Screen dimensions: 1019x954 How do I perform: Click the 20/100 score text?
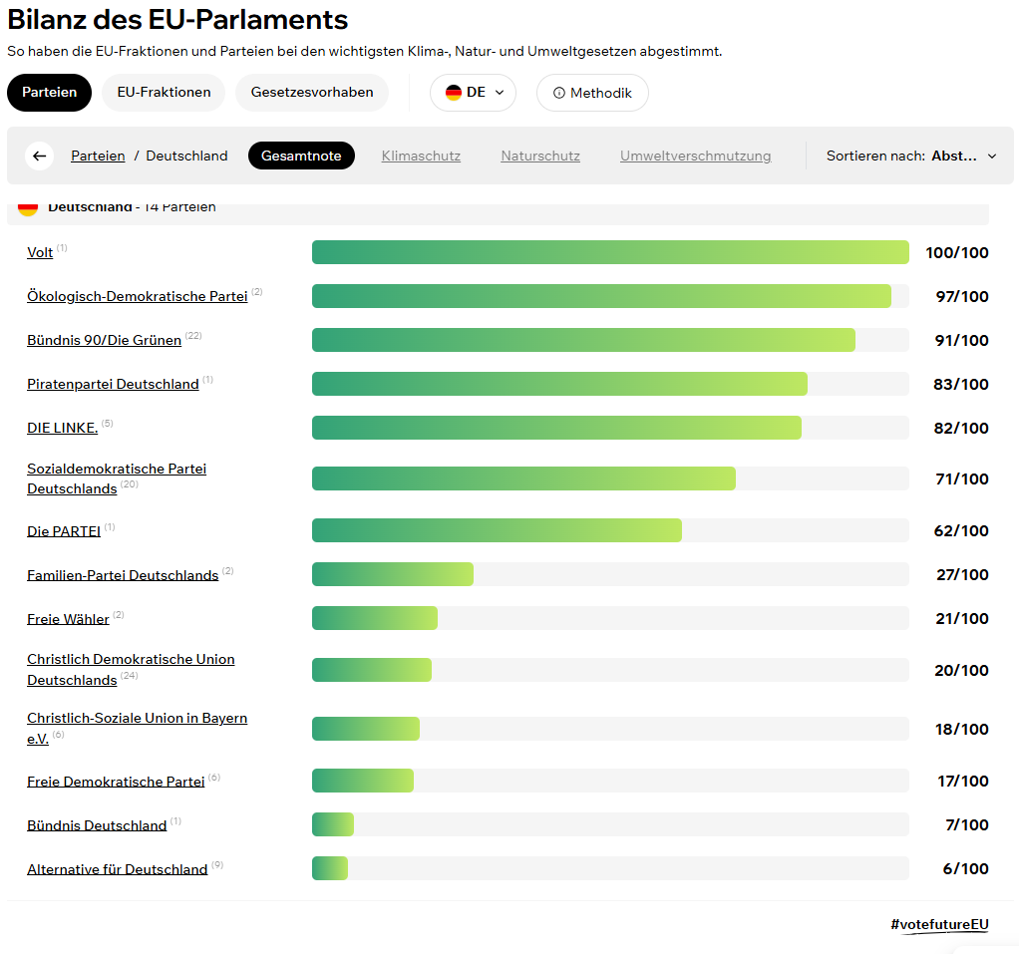(961, 670)
